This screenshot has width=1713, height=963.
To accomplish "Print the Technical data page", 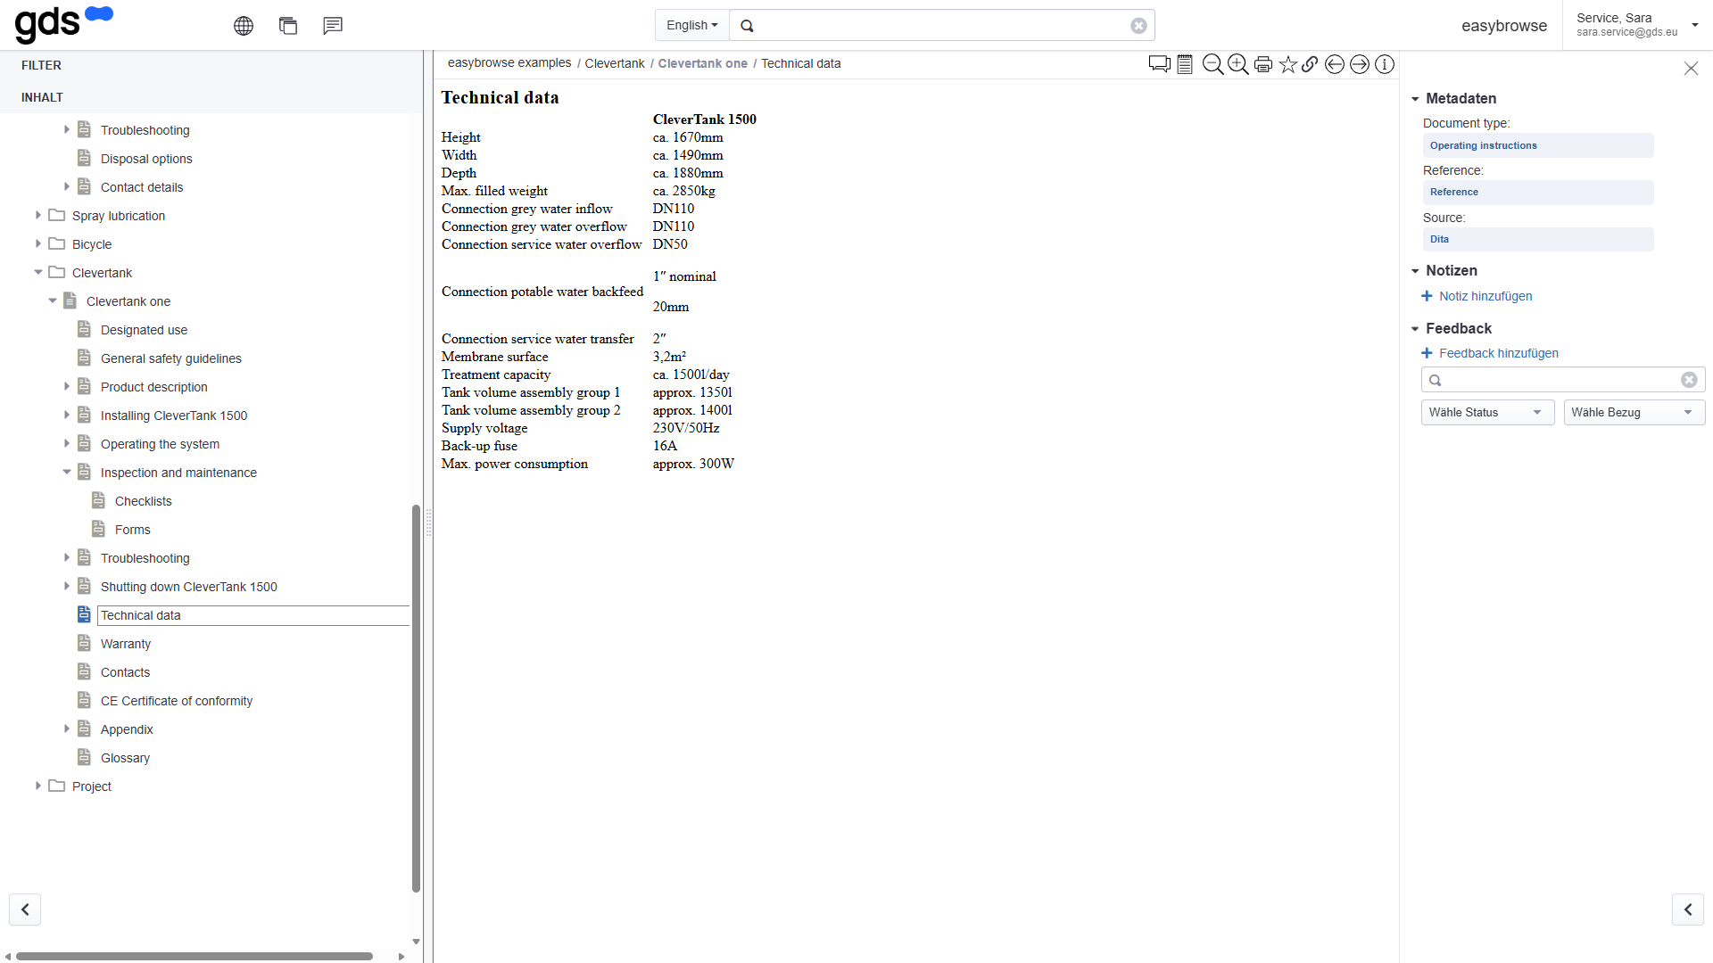I will (x=1263, y=64).
